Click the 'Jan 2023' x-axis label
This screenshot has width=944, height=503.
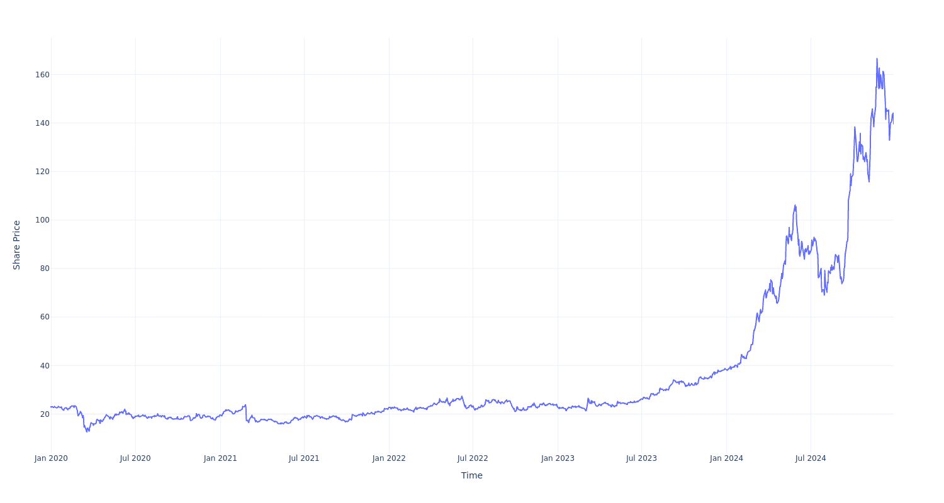tap(558, 458)
